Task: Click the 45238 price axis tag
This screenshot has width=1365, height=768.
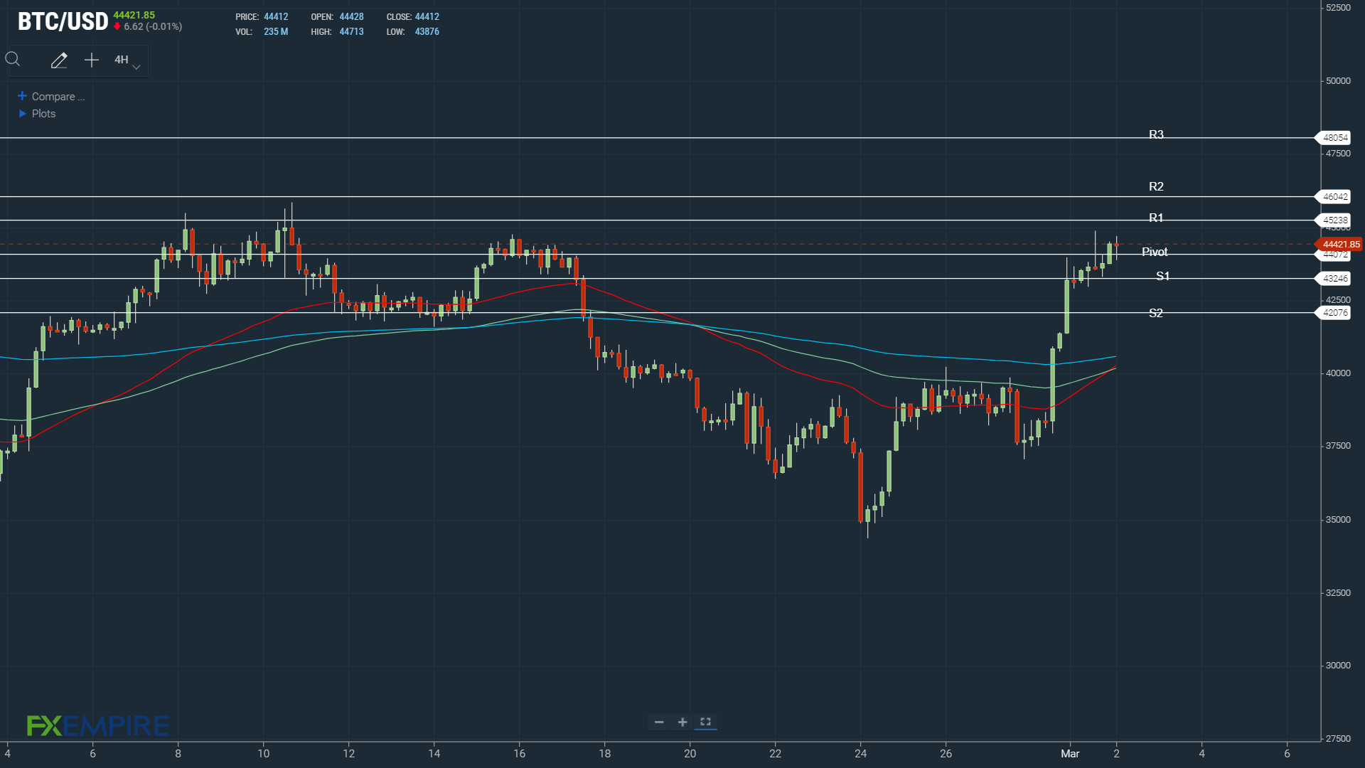Action: point(1334,220)
